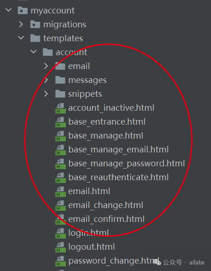Click the HTML icon beside base_manage_email.html
Viewport: 211px width, 271px height.
61,150
